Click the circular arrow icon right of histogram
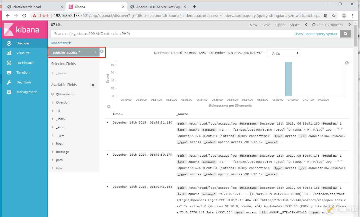 tap(347, 63)
